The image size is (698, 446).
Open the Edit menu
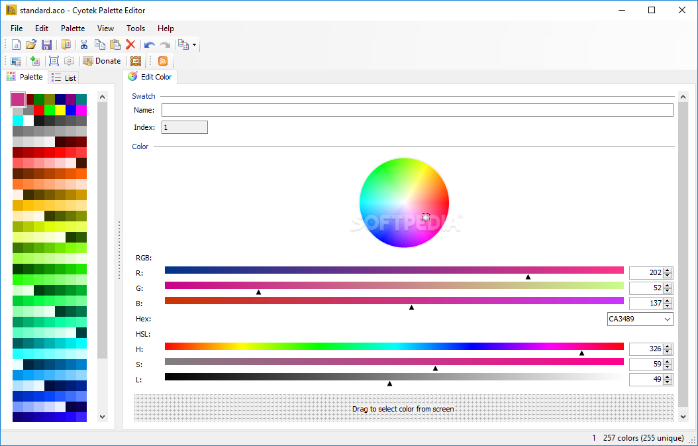(x=42, y=28)
